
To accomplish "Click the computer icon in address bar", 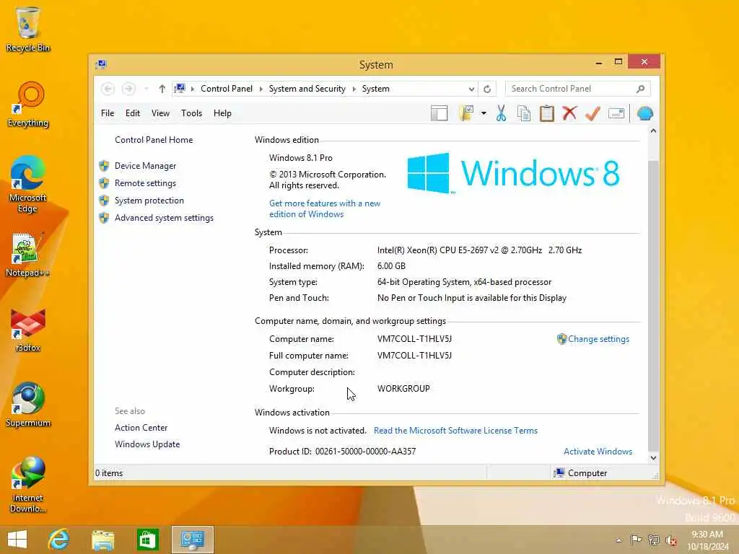I will pos(180,88).
